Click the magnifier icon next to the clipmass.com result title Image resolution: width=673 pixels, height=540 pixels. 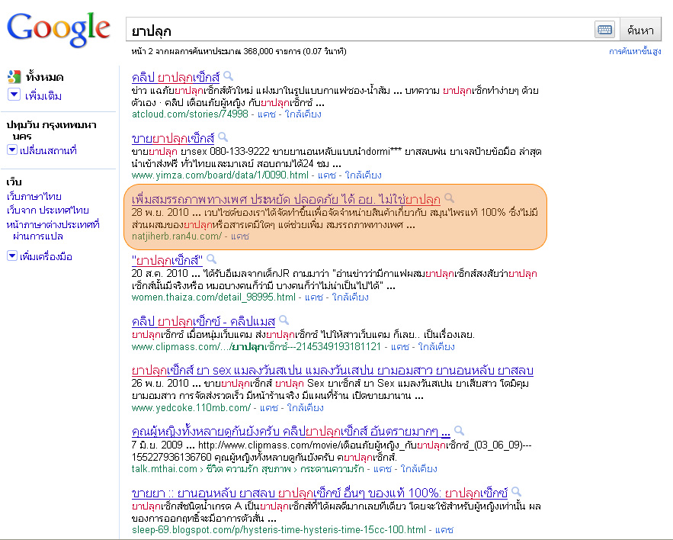284,320
